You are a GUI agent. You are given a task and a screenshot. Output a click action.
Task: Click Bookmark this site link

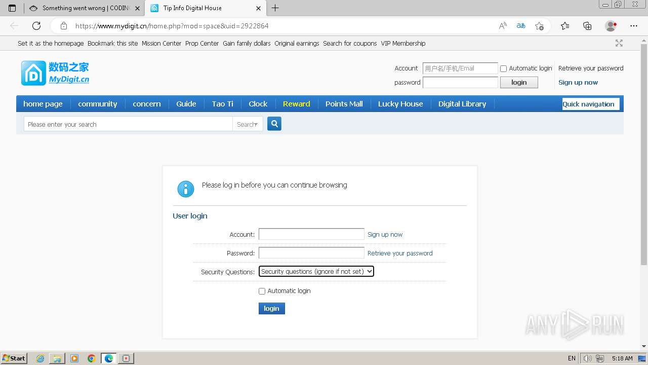(x=112, y=43)
